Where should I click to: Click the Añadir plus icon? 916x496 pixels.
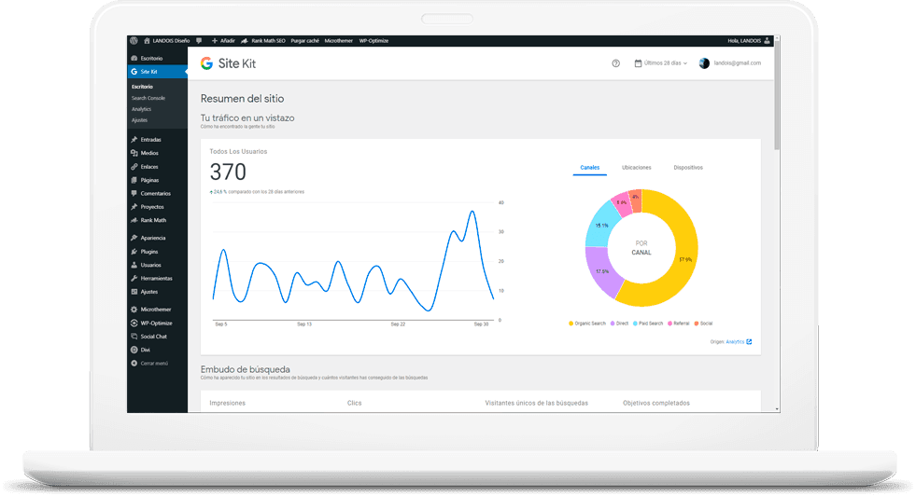coord(215,41)
